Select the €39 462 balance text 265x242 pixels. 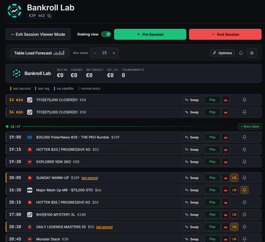click(x=37, y=15)
